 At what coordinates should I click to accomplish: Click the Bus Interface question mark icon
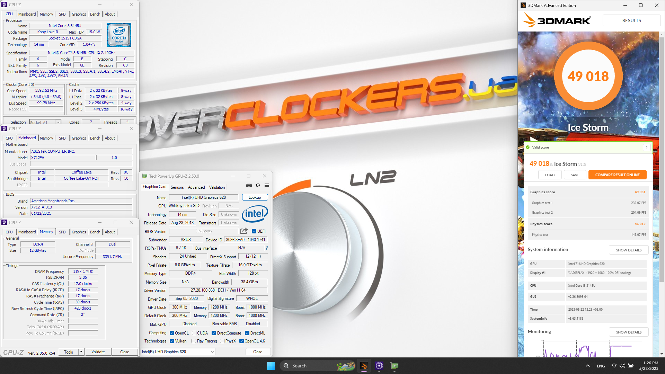pos(267,248)
